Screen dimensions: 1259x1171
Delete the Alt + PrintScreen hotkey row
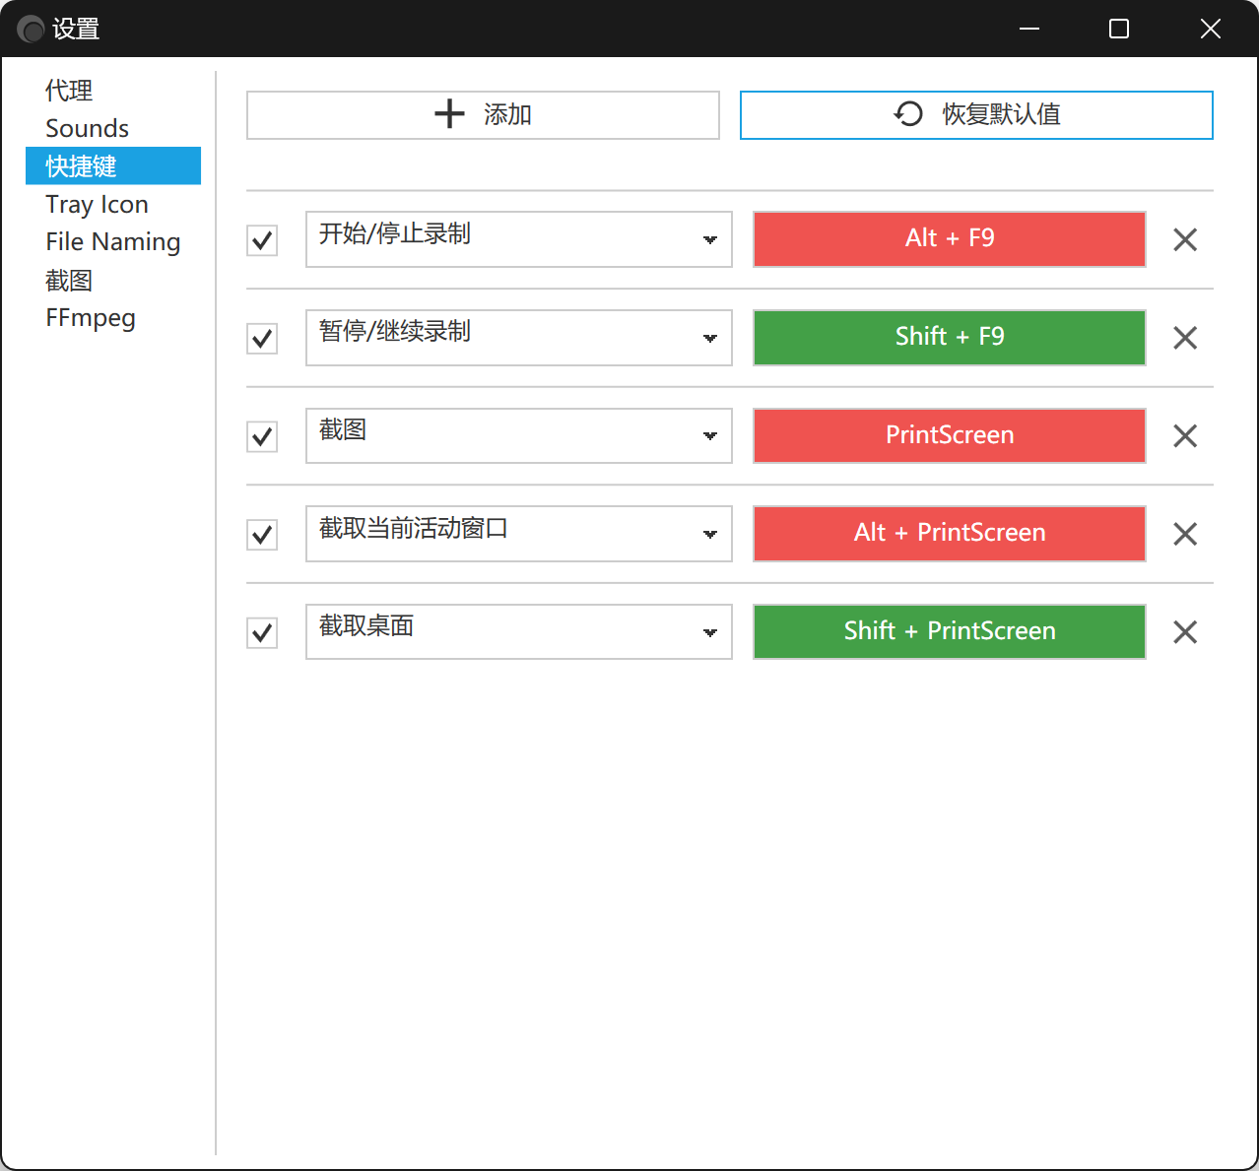tap(1185, 534)
